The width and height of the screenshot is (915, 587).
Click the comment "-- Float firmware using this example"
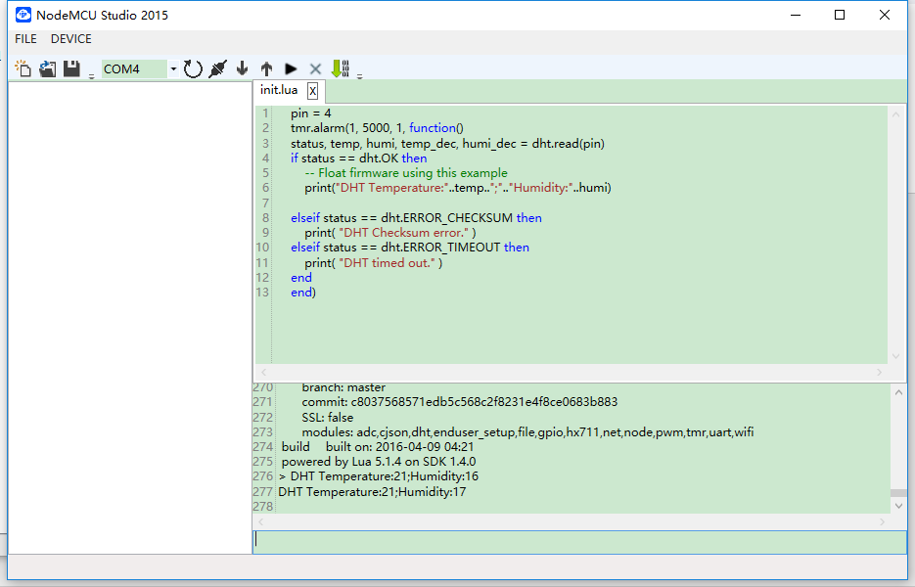(x=406, y=173)
